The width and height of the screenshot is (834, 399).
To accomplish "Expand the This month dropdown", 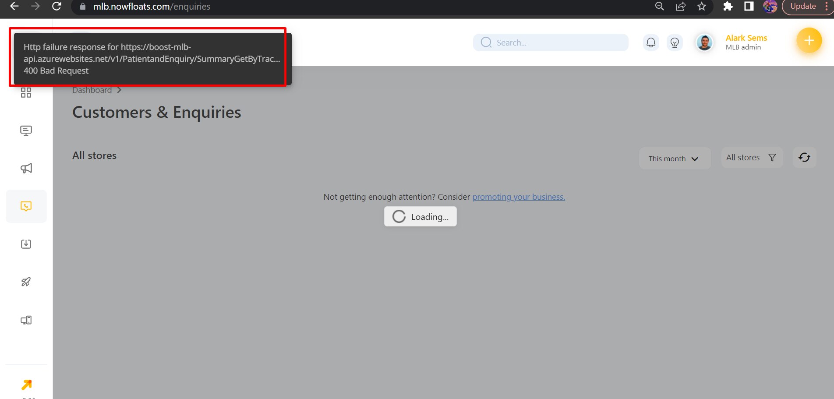I will [x=674, y=159].
